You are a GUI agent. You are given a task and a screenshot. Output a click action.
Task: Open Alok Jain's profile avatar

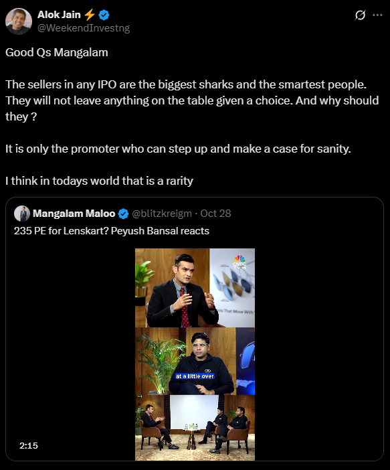[19, 21]
